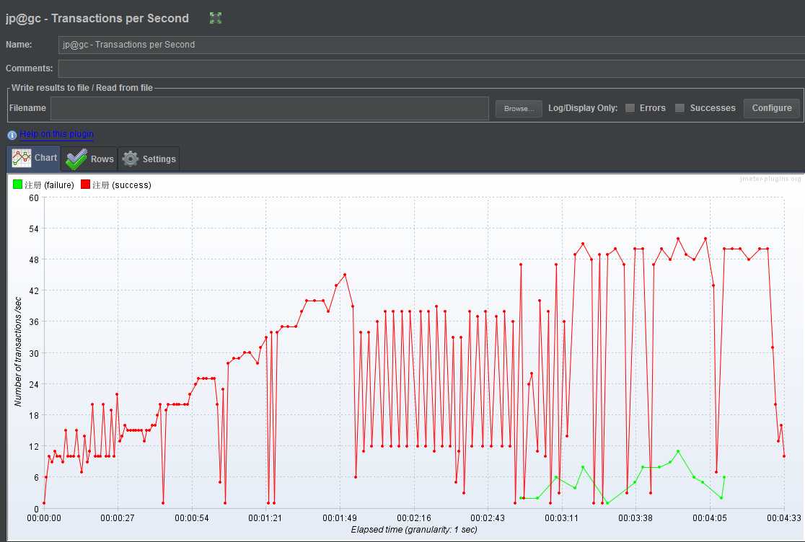The width and height of the screenshot is (805, 542).
Task: Click the 'jp@gc - Transactions per Second' heading
Action: coord(97,19)
